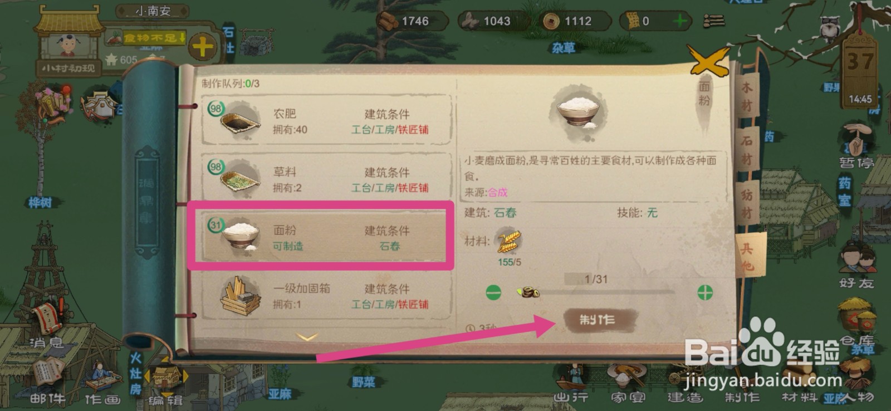Expand list with the down chevron
891x411 pixels.
click(x=307, y=337)
